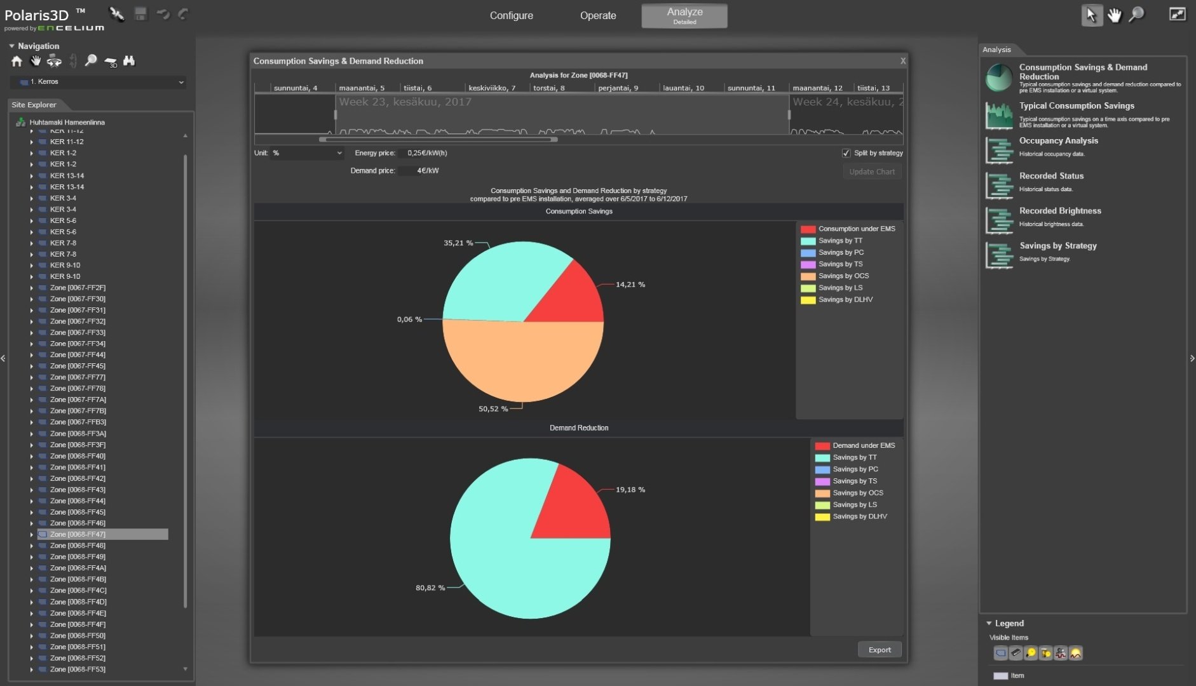Toggle single light bulb visibility in Legend
Image resolution: width=1196 pixels, height=686 pixels.
tap(1031, 653)
